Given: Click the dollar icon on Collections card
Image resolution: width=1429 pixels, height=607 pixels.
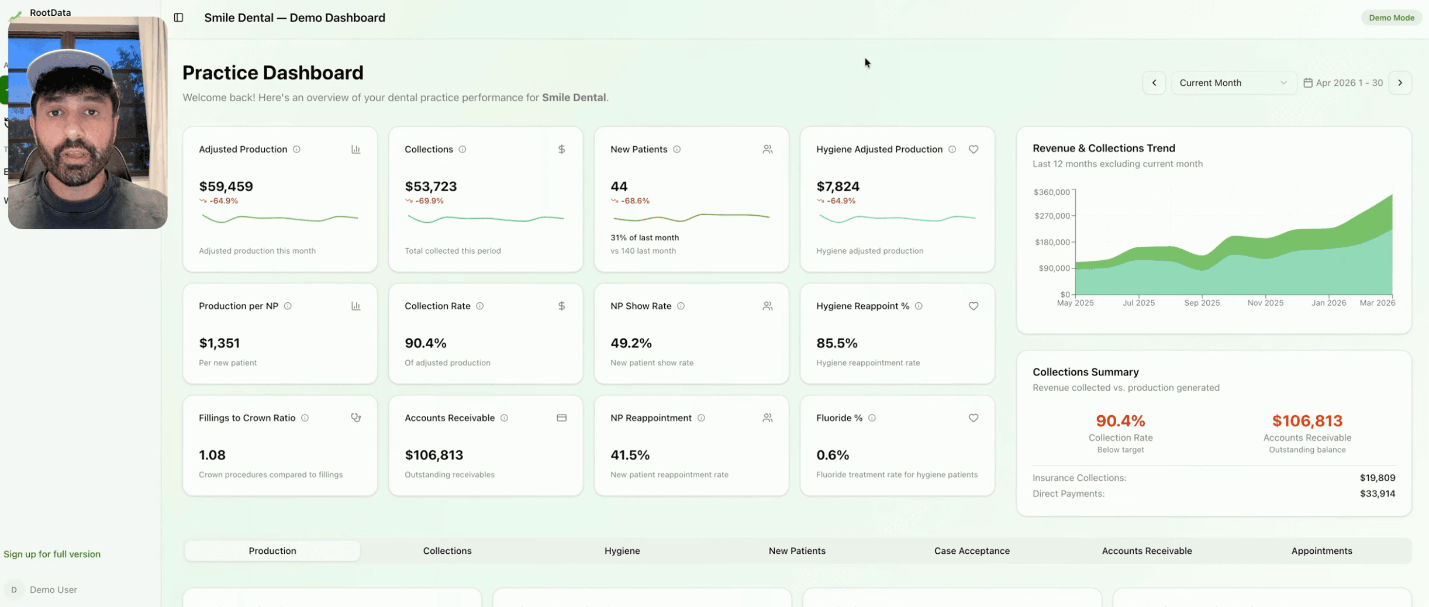Looking at the screenshot, I should [x=561, y=149].
